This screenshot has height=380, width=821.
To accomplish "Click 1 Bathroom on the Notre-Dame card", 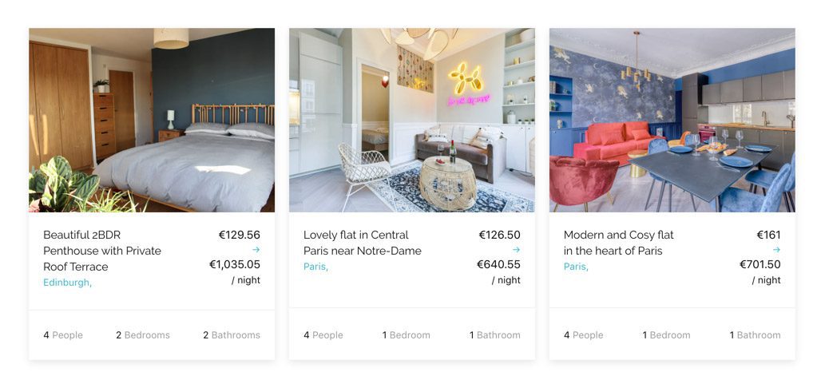I will coord(495,335).
